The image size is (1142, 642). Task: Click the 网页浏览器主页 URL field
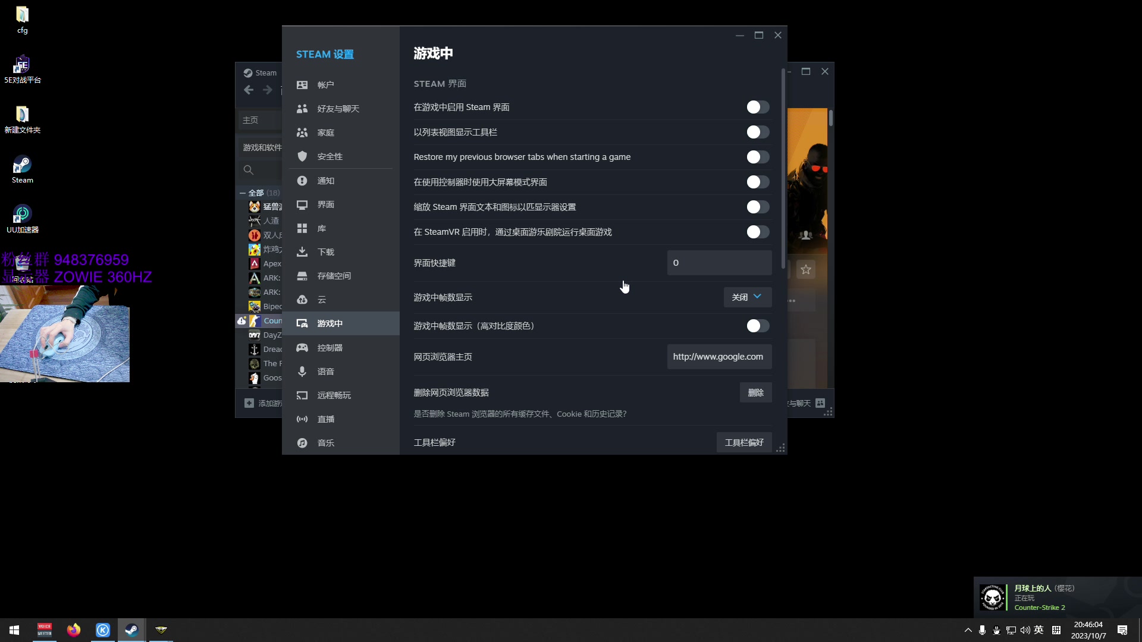(x=720, y=357)
